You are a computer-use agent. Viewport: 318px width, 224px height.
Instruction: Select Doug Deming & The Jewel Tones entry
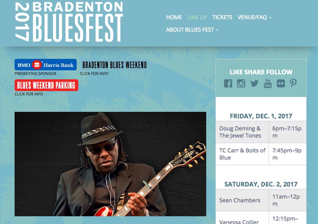pyautogui.click(x=240, y=132)
